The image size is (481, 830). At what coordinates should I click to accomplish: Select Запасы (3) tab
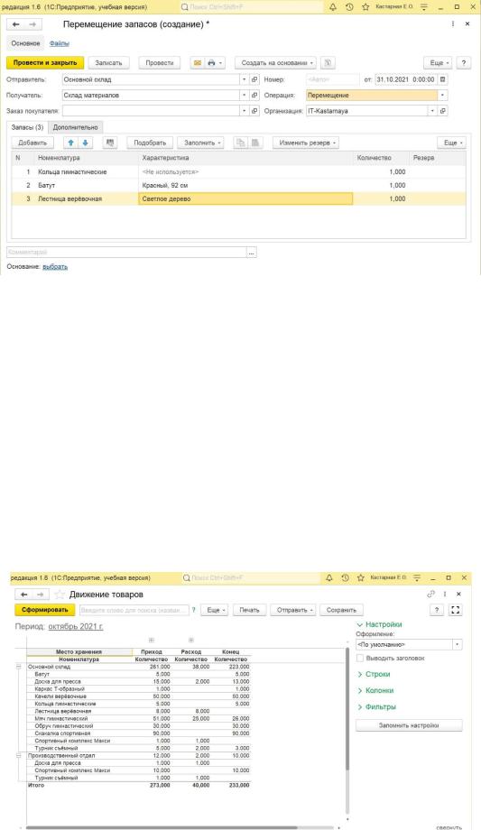tap(28, 127)
